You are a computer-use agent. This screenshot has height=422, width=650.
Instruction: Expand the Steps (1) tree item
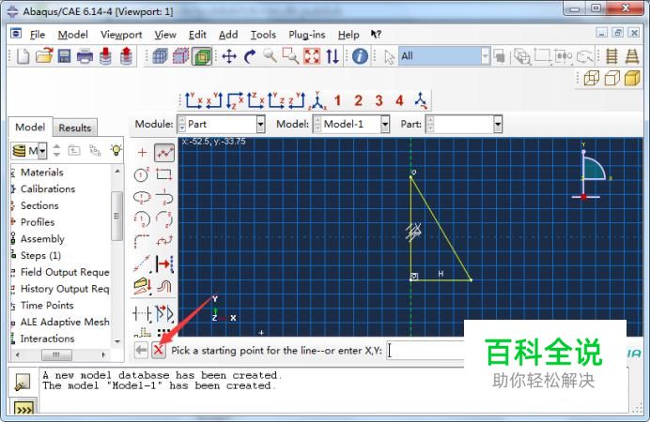pyautogui.click(x=40, y=255)
